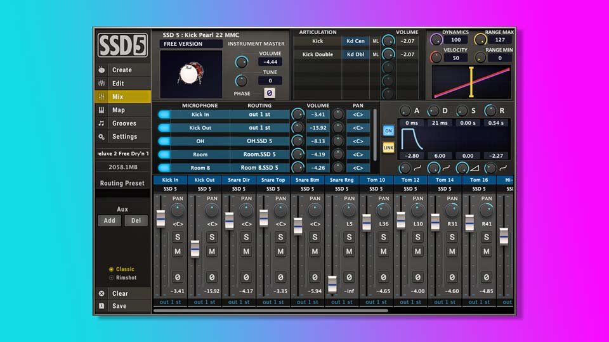Switch to the Create page
This screenshot has width=609, height=342.
pos(122,70)
